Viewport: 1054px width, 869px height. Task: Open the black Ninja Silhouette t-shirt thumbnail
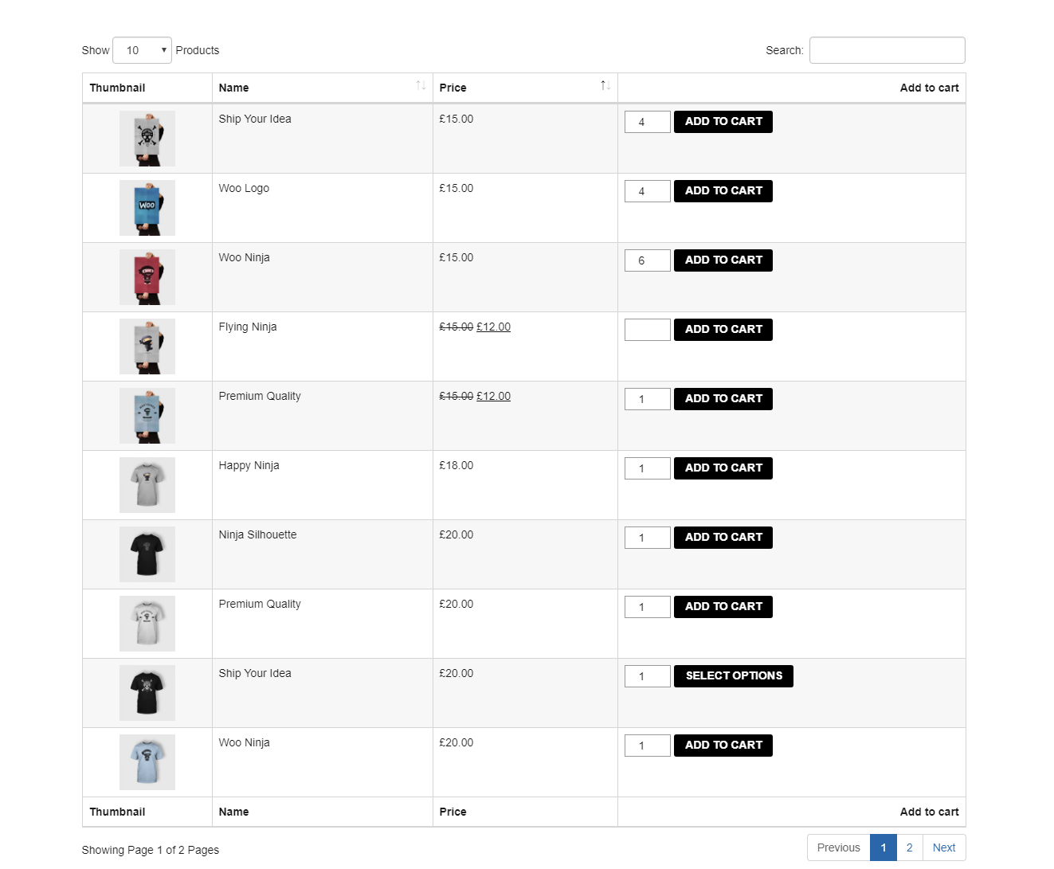point(147,554)
